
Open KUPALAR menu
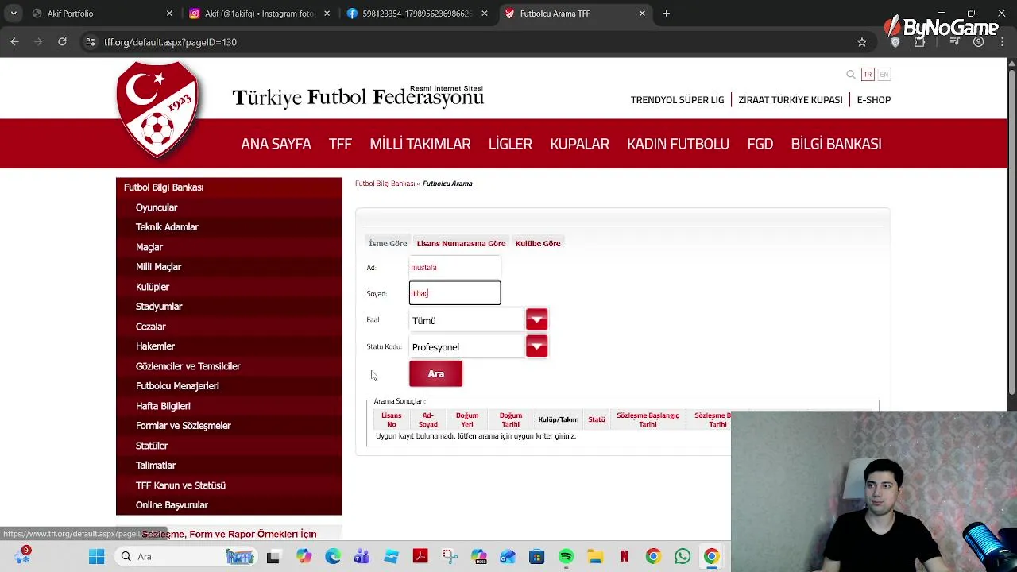[579, 144]
